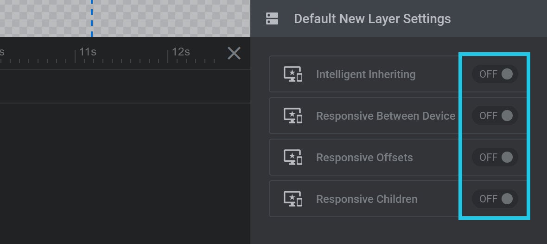Click the Responsive Offsets label text
Image resolution: width=547 pixels, height=244 pixels.
pos(364,158)
